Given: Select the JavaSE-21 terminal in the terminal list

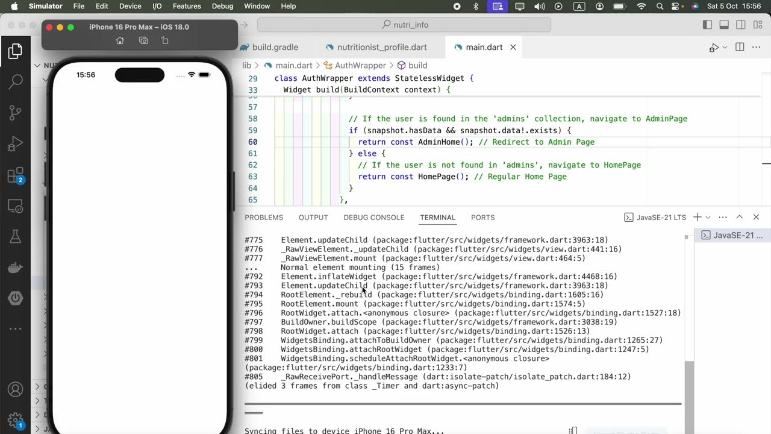Looking at the screenshot, I should pos(732,235).
